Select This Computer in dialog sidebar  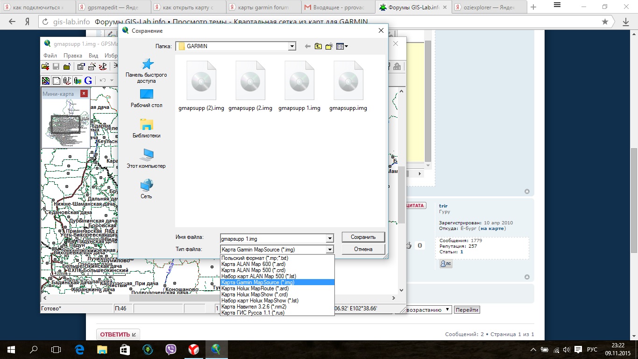[146, 159]
